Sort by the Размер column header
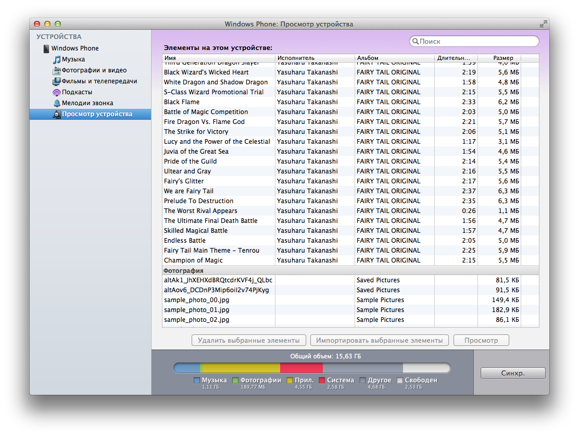 [x=499, y=58]
